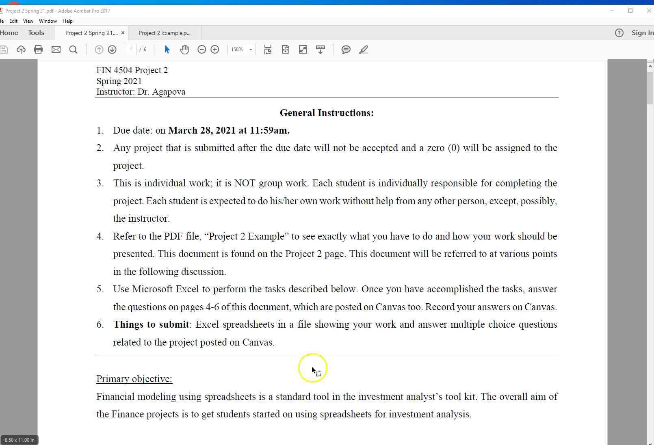Toggle fit one full page view
Screen dimensions: 654x445
[x=286, y=50]
